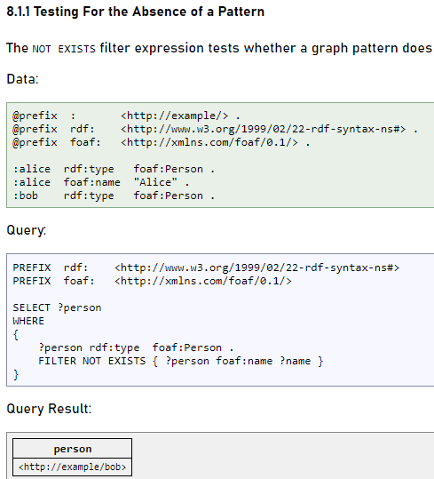The image size is (434, 479).
Task: Click the 'person' table column header
Action: click(73, 449)
